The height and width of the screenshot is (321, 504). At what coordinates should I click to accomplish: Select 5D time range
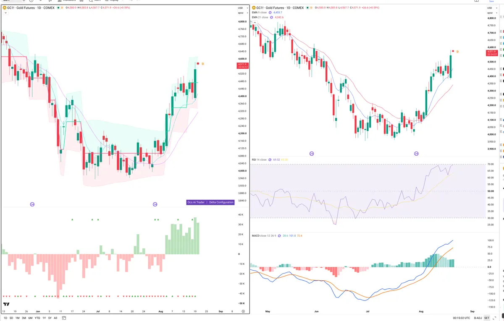(x=11, y=318)
